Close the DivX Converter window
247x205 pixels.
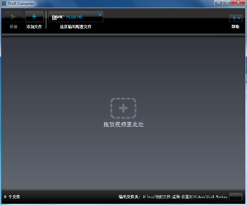tap(238, 3)
